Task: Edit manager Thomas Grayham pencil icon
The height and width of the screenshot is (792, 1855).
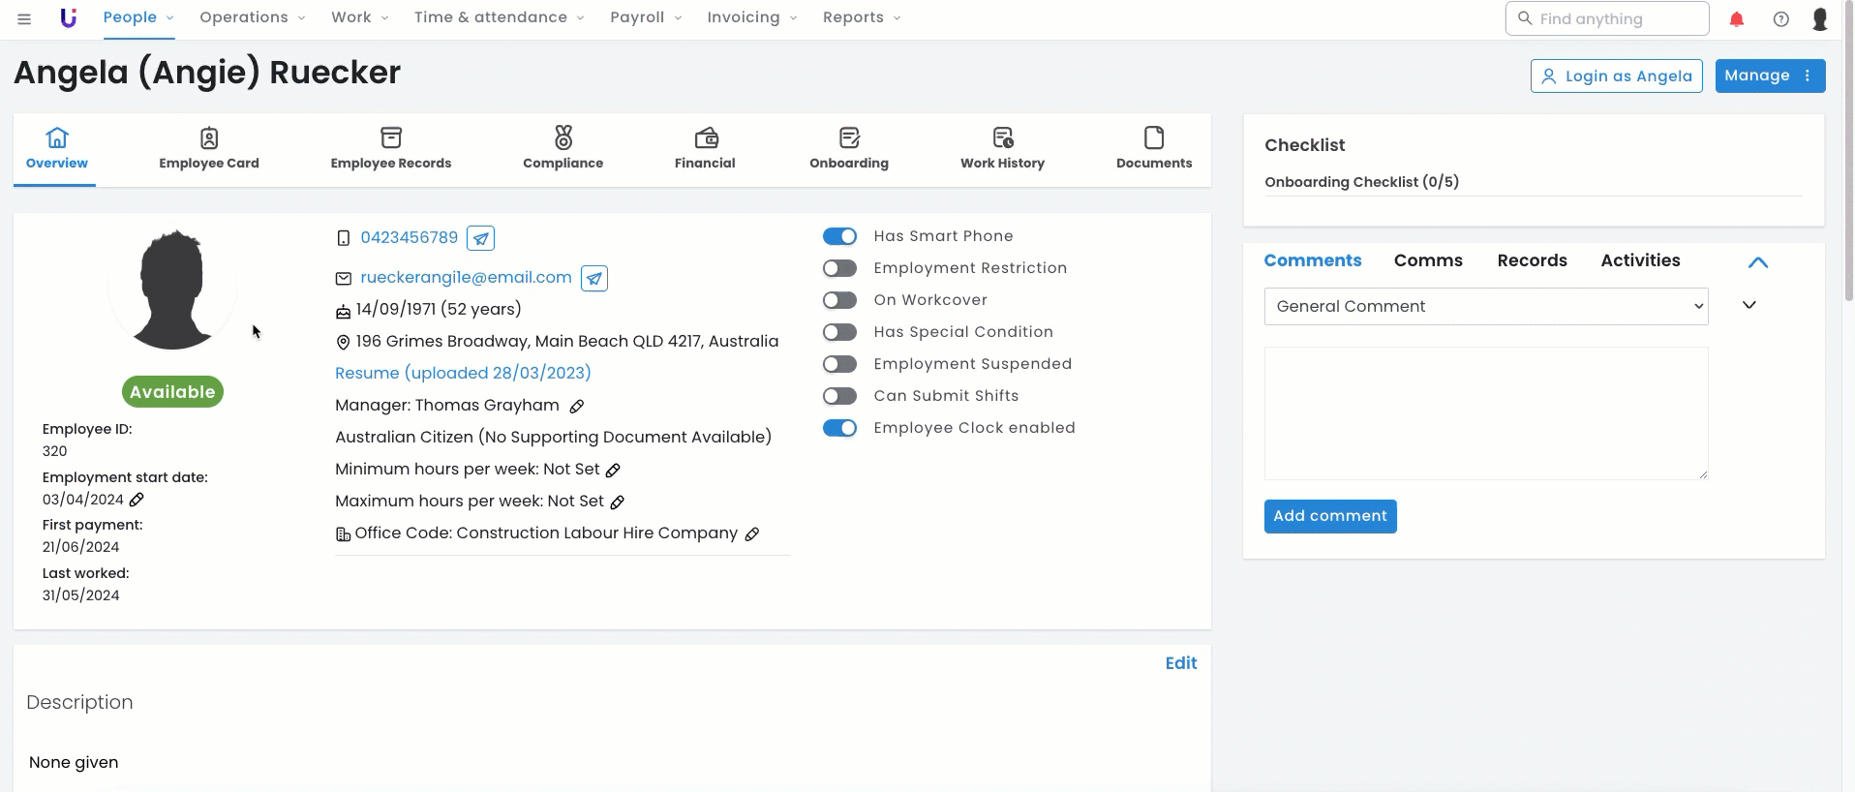Action: click(x=577, y=407)
